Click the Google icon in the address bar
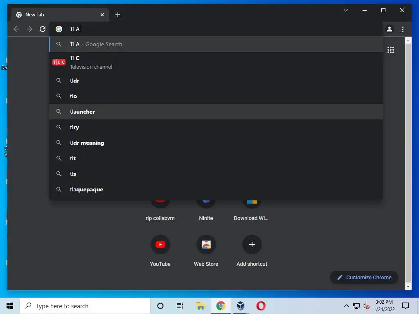Viewport: 419px width, 314px height. tap(59, 29)
